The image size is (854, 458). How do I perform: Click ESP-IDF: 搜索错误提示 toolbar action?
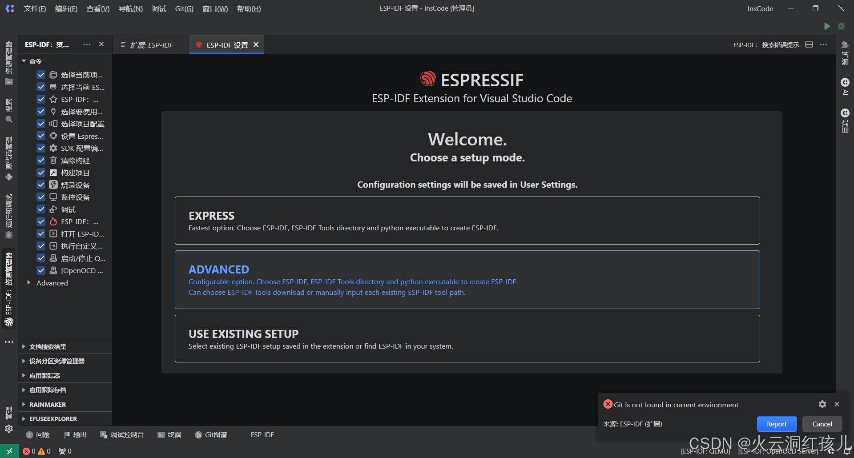[766, 44]
